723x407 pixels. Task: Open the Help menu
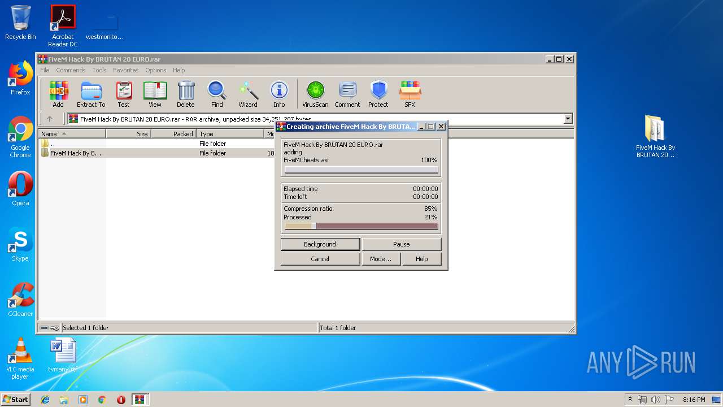(178, 70)
